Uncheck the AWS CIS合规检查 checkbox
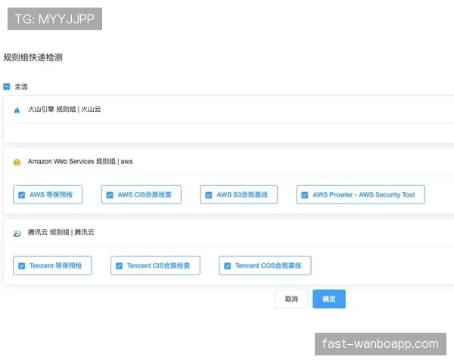The height and width of the screenshot is (363, 454). (110, 195)
